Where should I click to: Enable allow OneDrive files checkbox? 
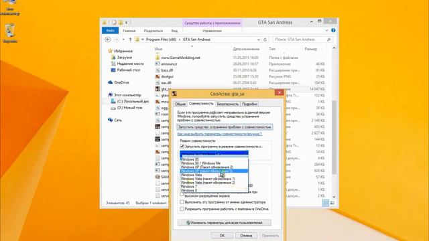click(x=182, y=209)
